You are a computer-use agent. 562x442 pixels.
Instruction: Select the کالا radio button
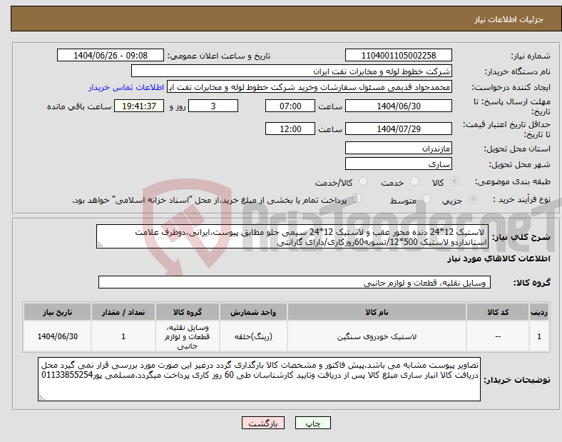[454, 181]
